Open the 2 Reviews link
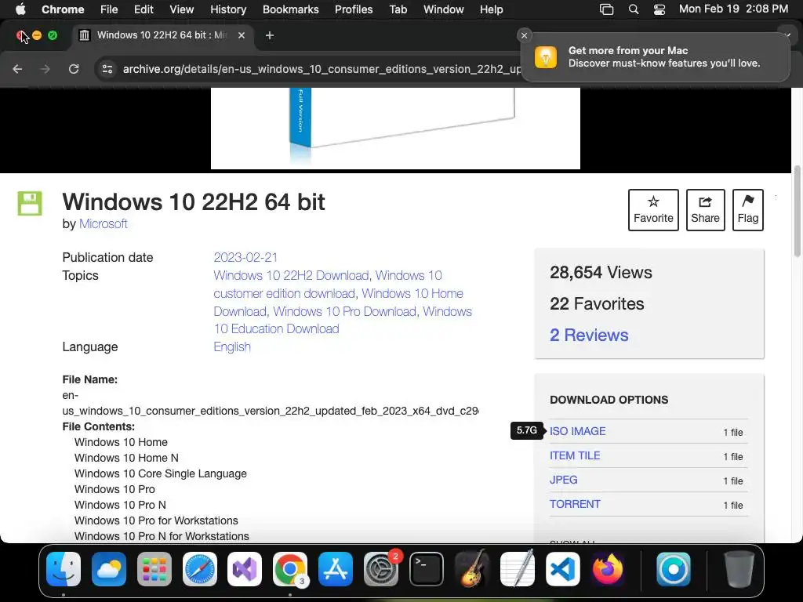 [589, 335]
